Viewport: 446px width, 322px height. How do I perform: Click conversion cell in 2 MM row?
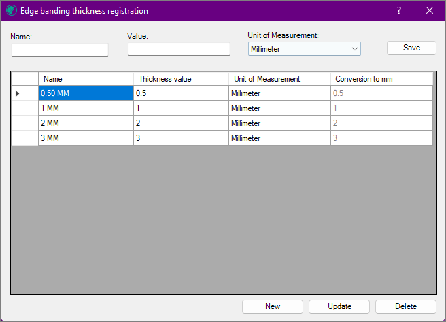[x=381, y=123]
